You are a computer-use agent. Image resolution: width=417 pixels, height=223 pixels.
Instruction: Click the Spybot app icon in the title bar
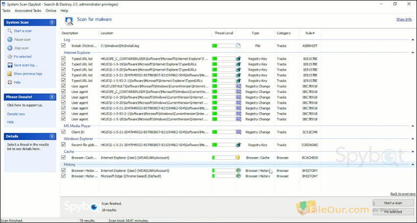[x=3, y=4]
